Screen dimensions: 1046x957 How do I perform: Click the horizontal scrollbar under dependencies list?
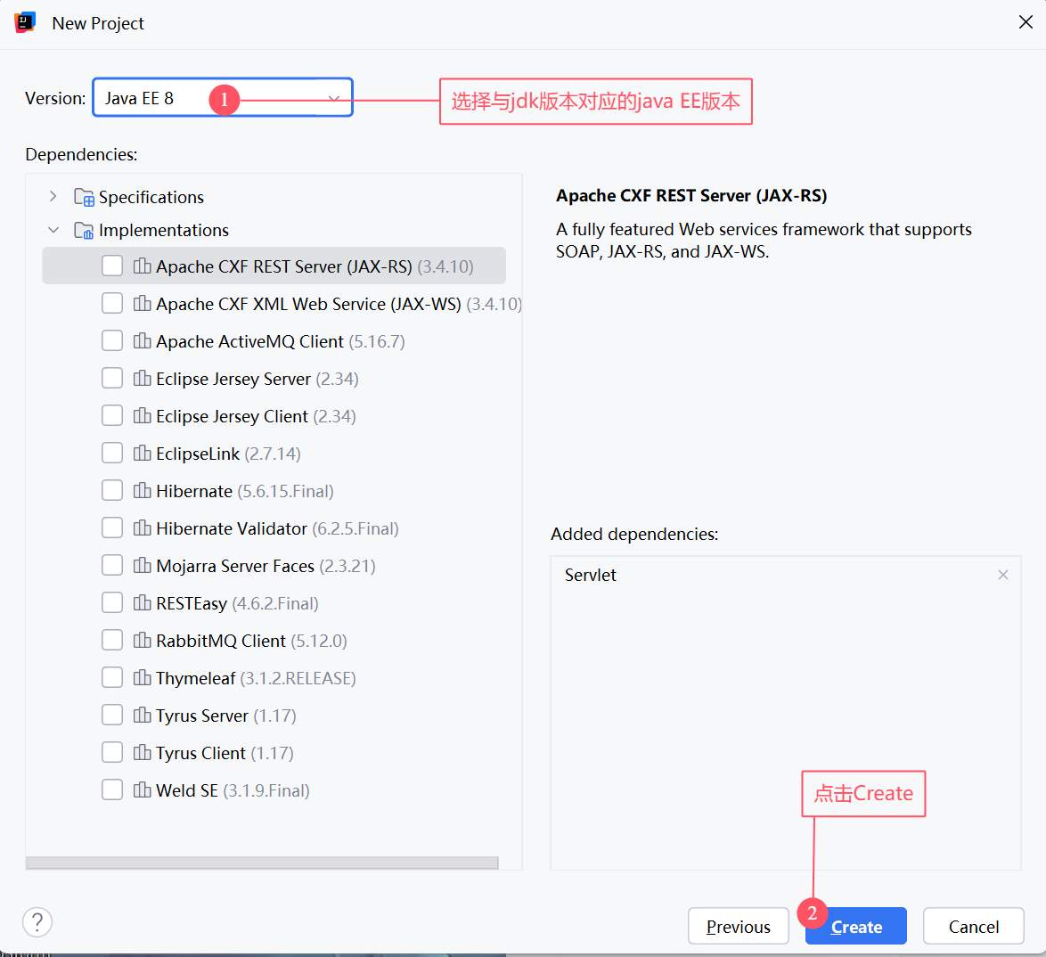coord(262,863)
